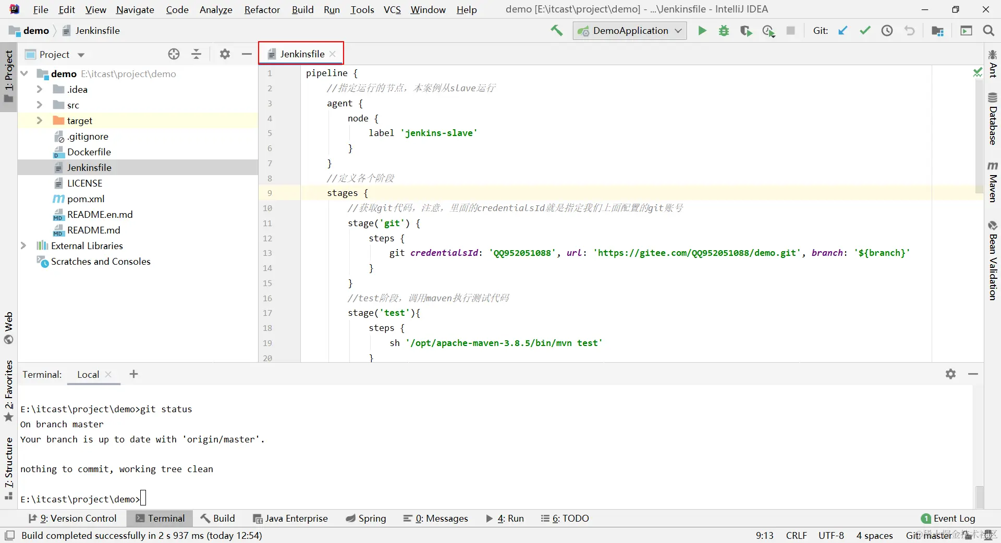Image resolution: width=1001 pixels, height=543 pixels.
Task: Hide the Terminal panel with minus icon
Action: (973, 374)
